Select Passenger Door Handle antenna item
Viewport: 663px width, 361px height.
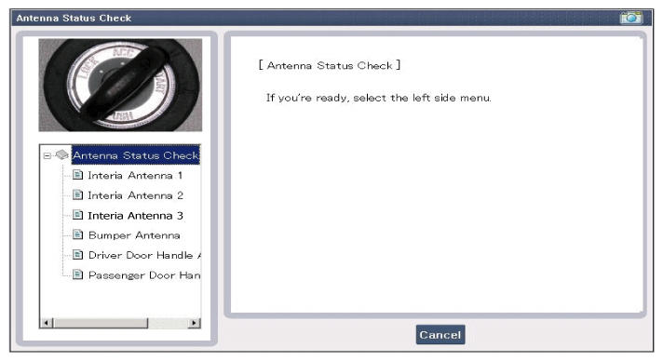(x=144, y=275)
